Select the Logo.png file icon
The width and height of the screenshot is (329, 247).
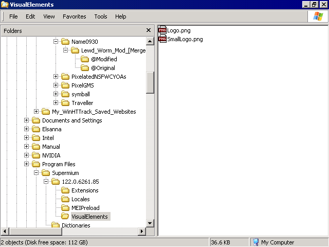coord(162,30)
